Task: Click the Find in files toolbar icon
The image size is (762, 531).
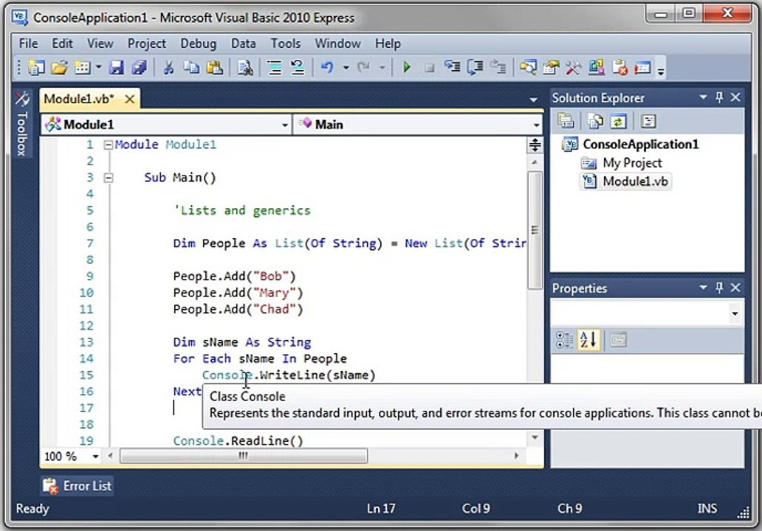Action: [245, 67]
